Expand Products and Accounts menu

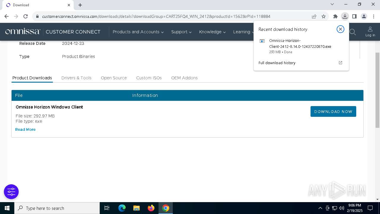138,32
